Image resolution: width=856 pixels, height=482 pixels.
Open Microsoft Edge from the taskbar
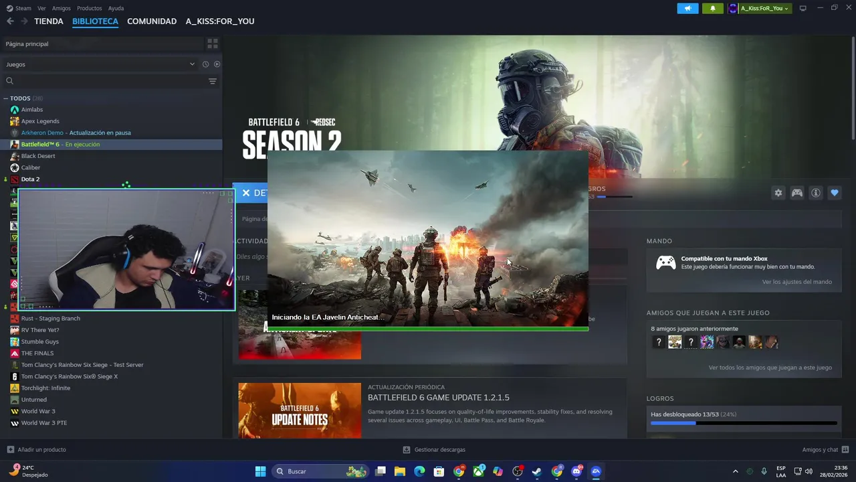(419, 471)
